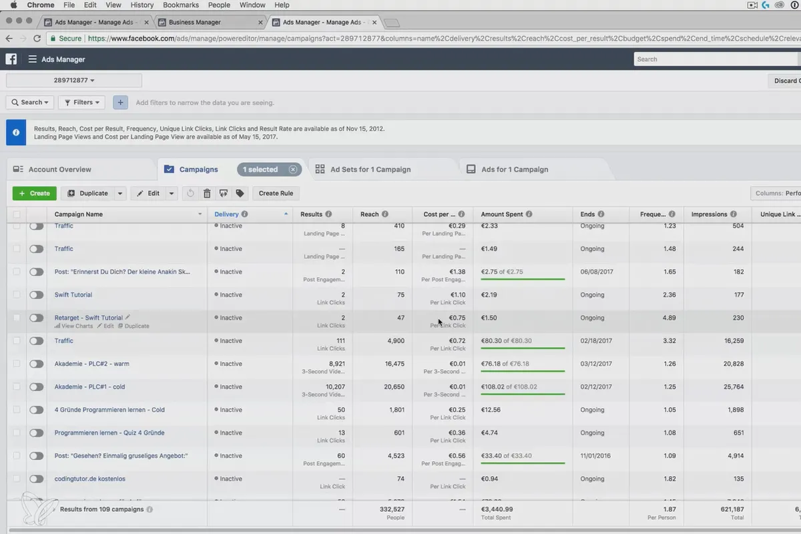Click the revert (undo) toolbar icon
The image size is (801, 534).
coord(190,194)
